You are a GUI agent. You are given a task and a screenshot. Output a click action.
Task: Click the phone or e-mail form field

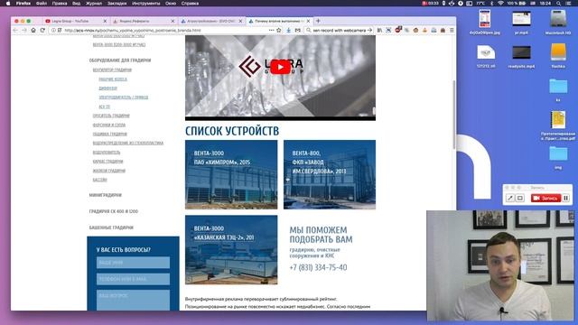click(x=133, y=279)
